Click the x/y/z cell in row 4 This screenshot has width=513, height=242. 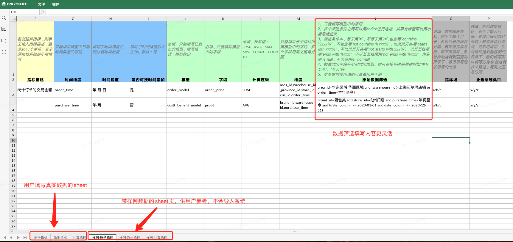489,105
